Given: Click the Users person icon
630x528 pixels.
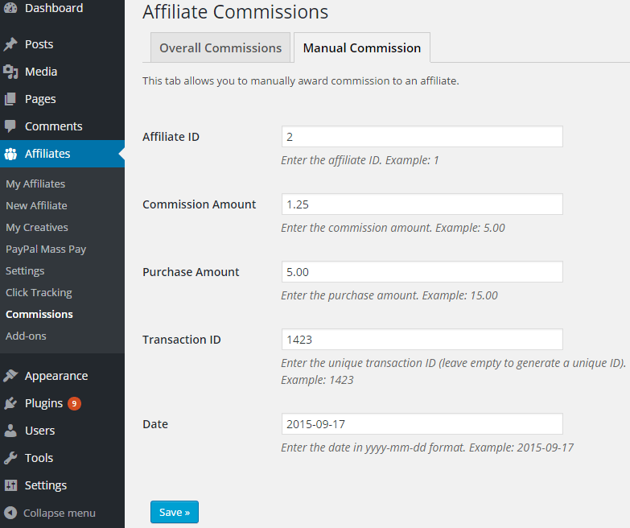Looking at the screenshot, I should (10, 431).
